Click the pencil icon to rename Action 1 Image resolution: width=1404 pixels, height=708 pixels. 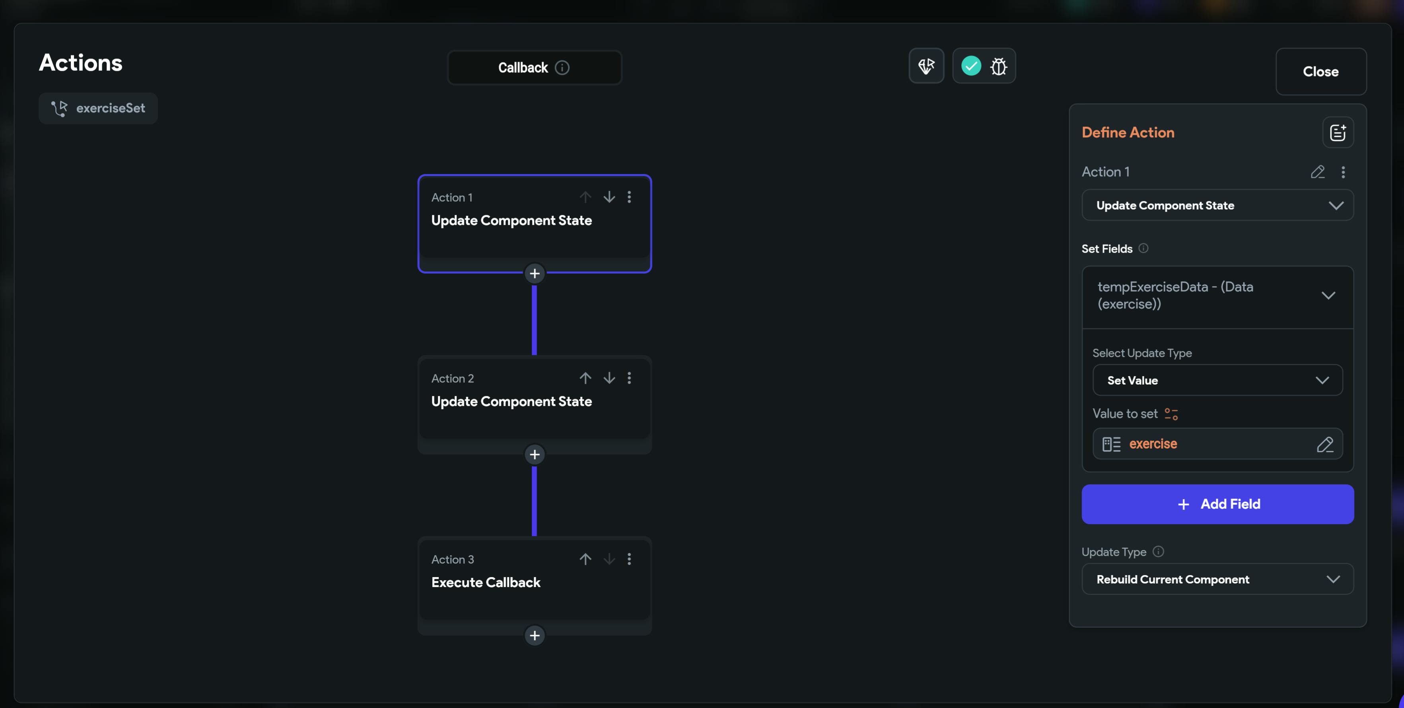(1317, 172)
